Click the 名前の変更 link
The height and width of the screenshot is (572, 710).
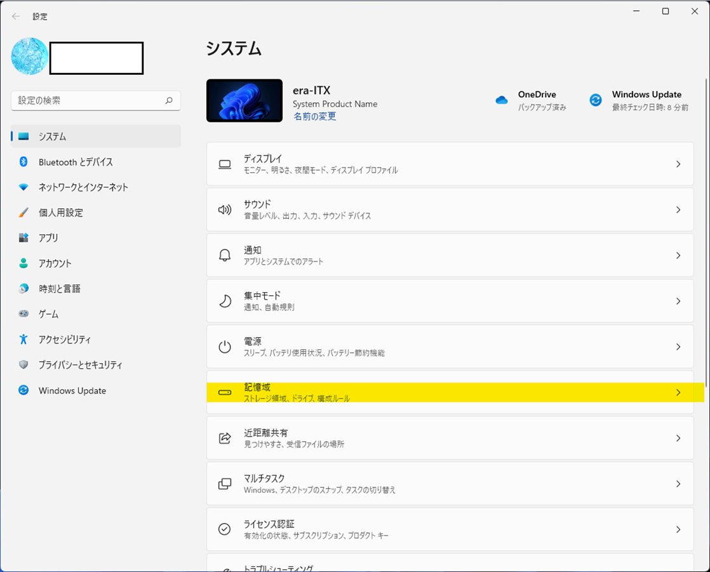pyautogui.click(x=314, y=117)
